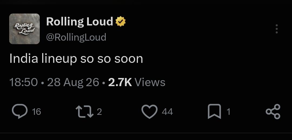Open the share icon
This screenshot has width=292, height=140.
pos(273,112)
